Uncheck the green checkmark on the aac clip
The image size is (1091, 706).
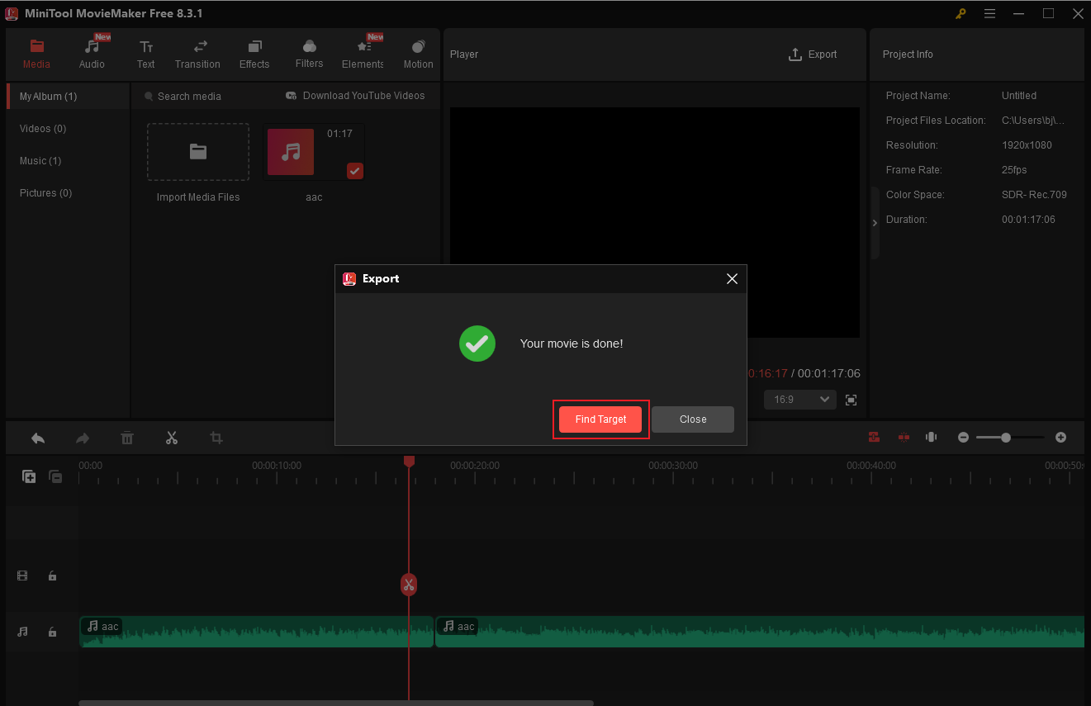[x=354, y=171]
